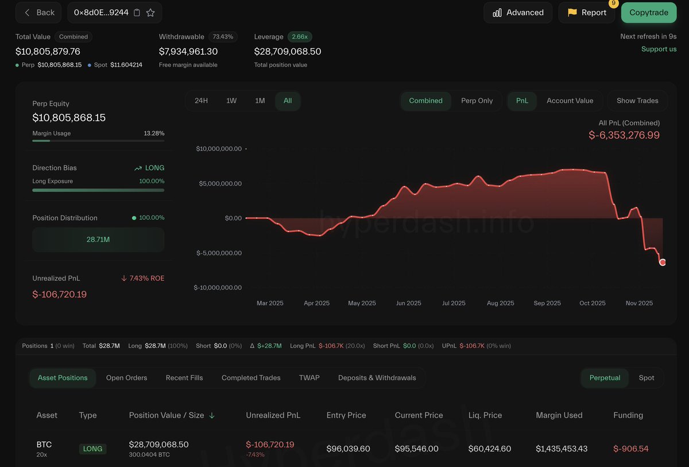Screen dimensions: 689x467
Task: Click the trend arrow beside LONG direction bias
Action: coord(138,168)
